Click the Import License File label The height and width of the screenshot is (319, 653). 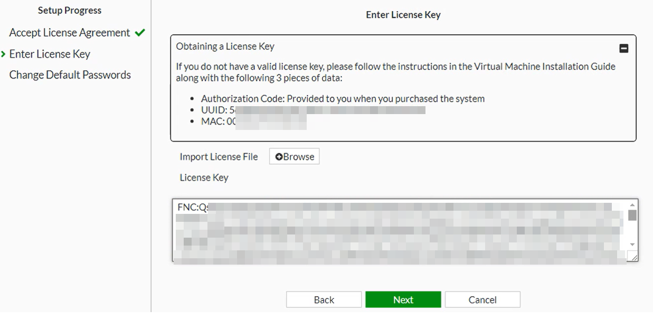coord(219,157)
